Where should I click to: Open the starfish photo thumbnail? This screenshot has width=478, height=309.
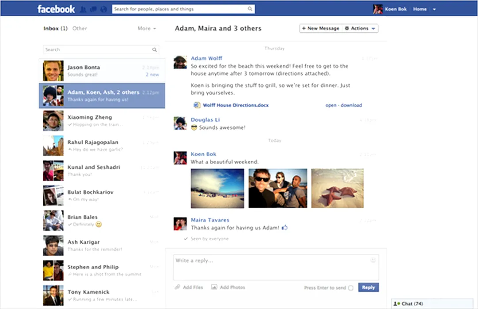pos(338,188)
